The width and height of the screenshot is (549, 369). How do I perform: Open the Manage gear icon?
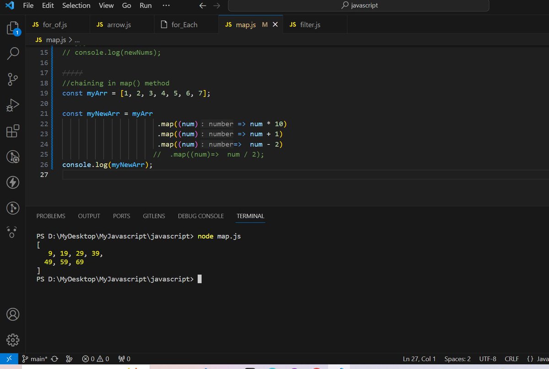(13, 340)
